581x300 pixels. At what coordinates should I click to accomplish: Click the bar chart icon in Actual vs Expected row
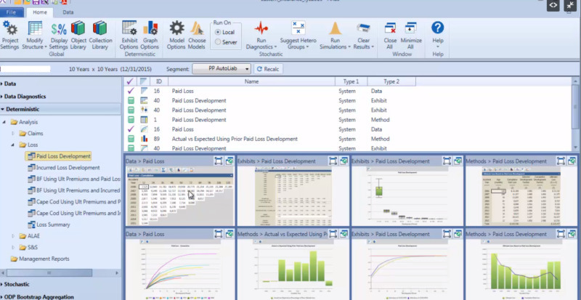tap(144, 139)
